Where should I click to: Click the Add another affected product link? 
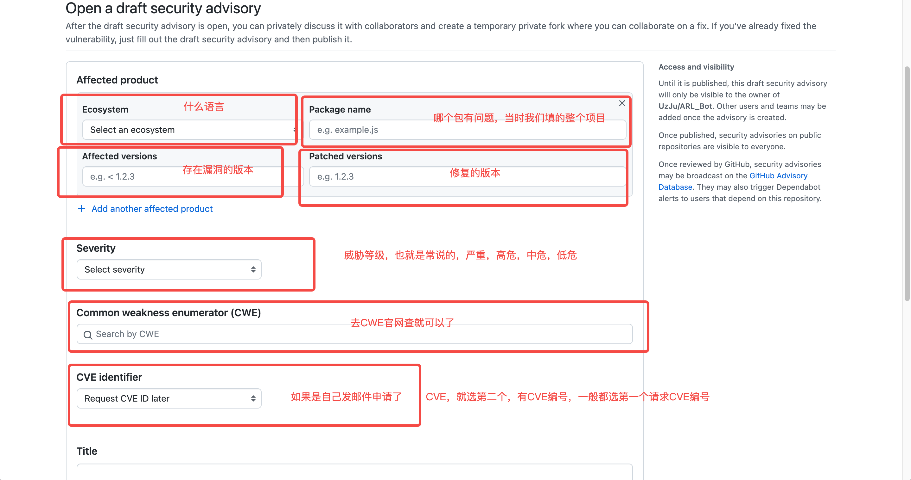pyautogui.click(x=152, y=209)
